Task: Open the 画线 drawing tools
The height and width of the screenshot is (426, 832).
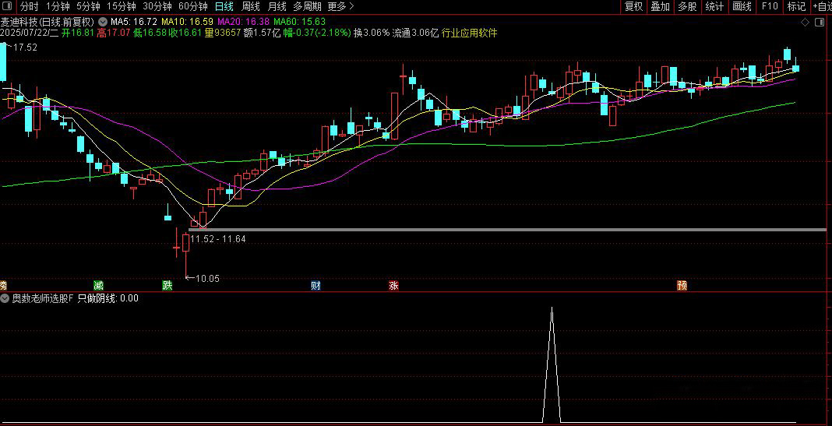Action: (x=742, y=6)
